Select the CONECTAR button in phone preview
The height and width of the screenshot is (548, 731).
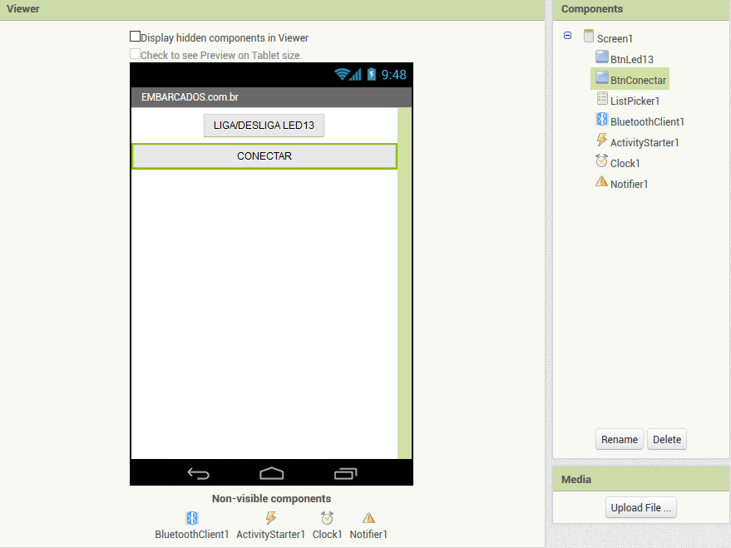[264, 156]
